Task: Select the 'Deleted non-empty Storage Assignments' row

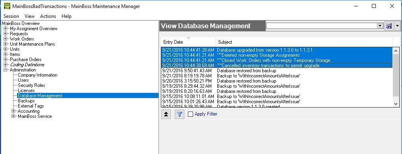Action: point(276,55)
